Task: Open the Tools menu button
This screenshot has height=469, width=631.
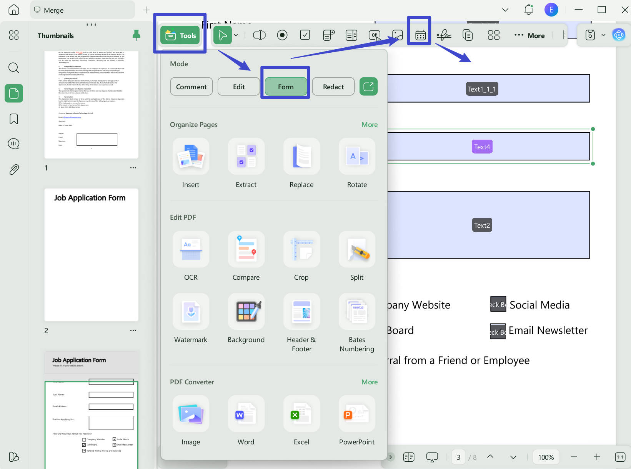Action: pyautogui.click(x=180, y=35)
